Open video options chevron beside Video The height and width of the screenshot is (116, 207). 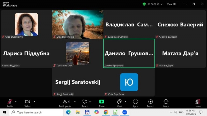coord(34,102)
